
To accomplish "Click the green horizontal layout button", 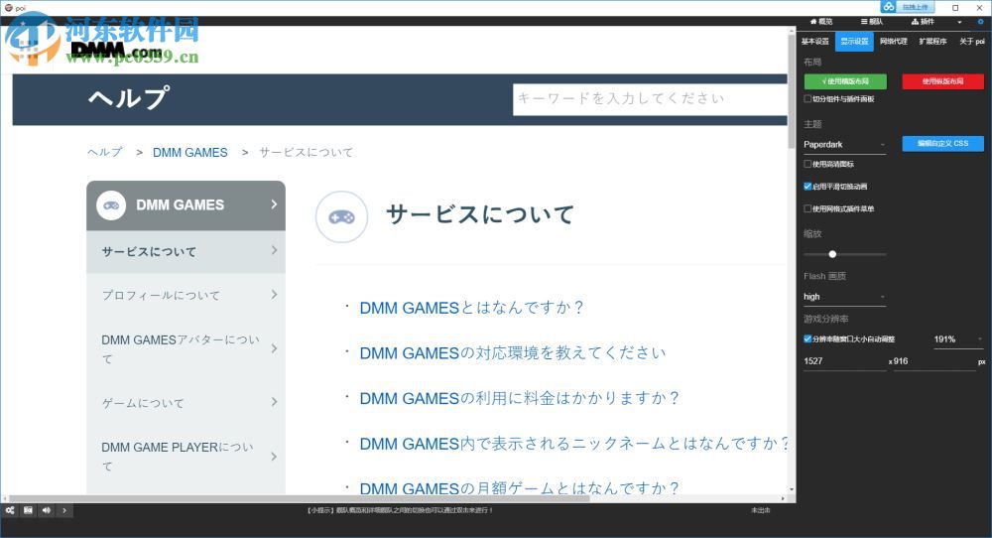I will tap(845, 81).
